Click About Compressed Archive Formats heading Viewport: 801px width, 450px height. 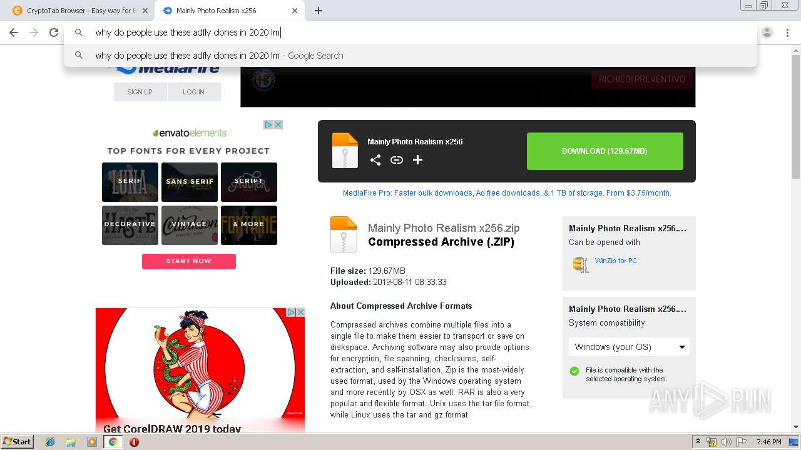click(x=401, y=306)
